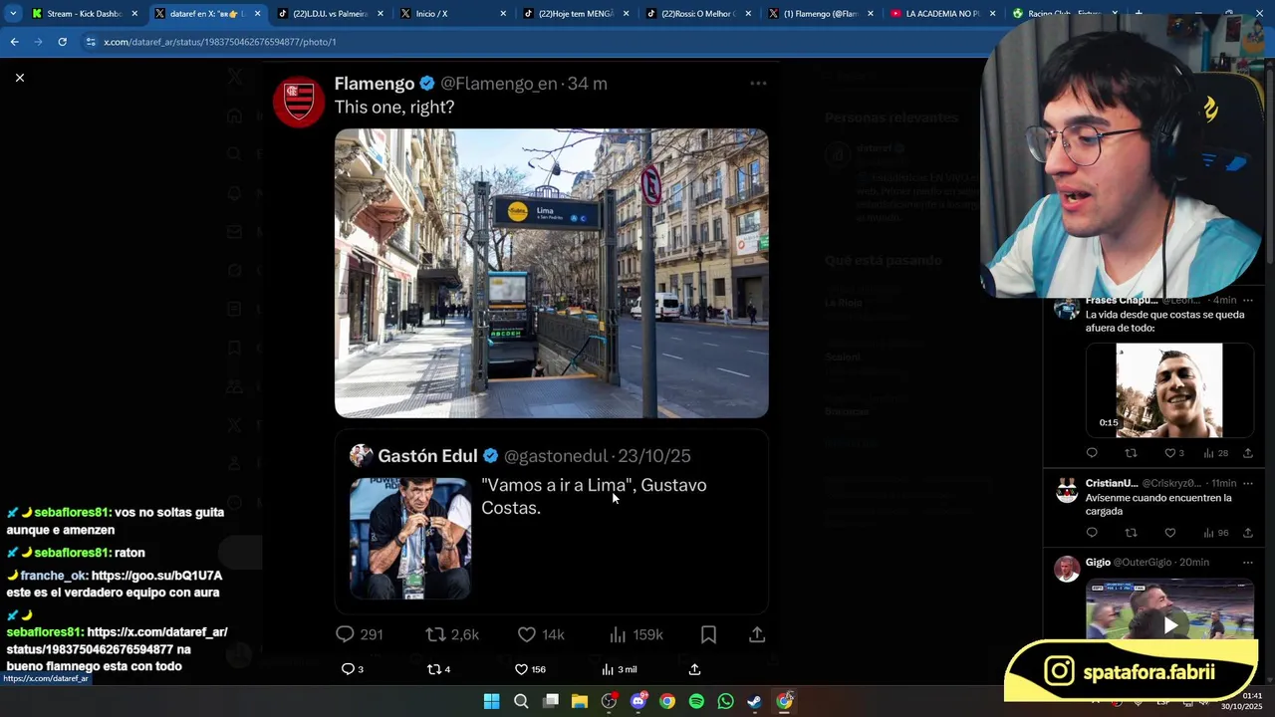The image size is (1275, 717).
Task: Open Discord from the taskbar
Action: [638, 701]
